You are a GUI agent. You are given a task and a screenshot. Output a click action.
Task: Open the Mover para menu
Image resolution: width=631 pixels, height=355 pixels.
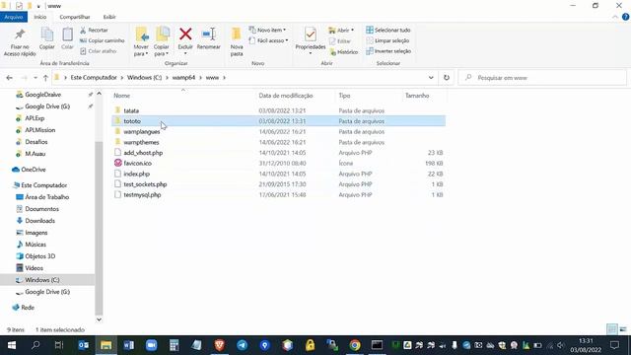point(141,42)
